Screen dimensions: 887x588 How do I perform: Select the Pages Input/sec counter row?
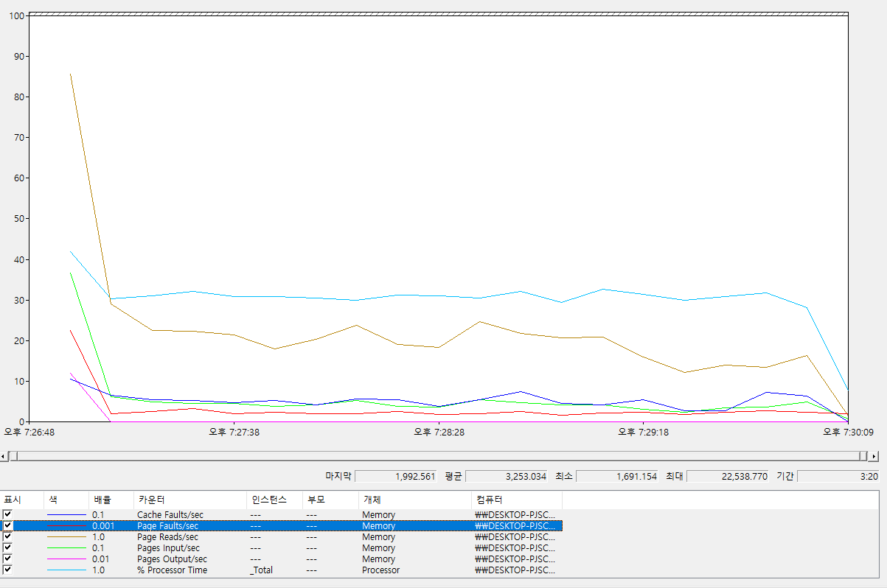[282, 547]
